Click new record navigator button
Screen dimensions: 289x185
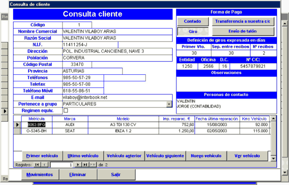click(x=93, y=165)
